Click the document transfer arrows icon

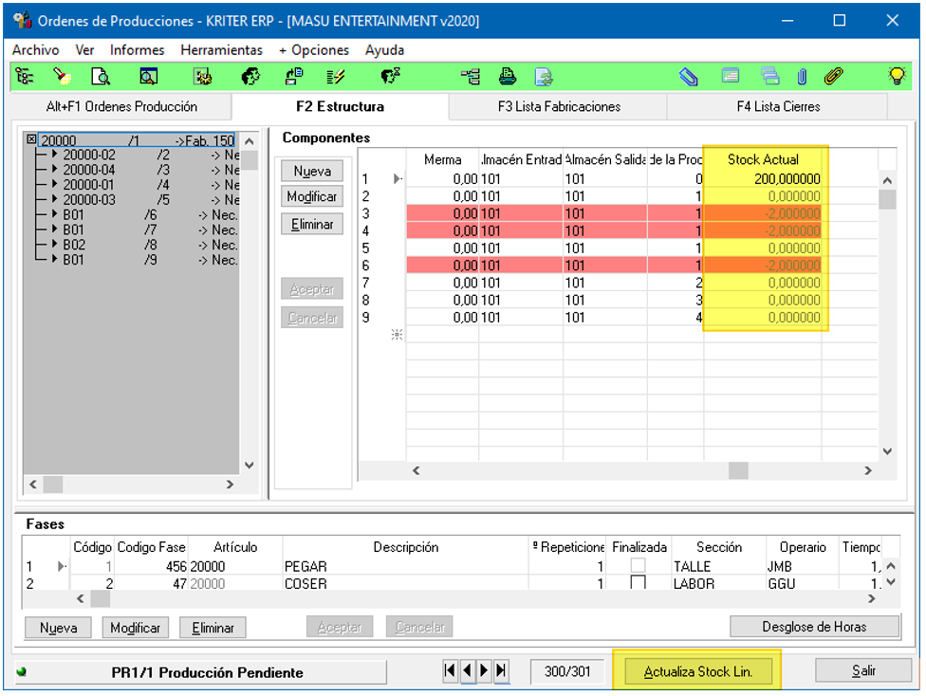293,77
